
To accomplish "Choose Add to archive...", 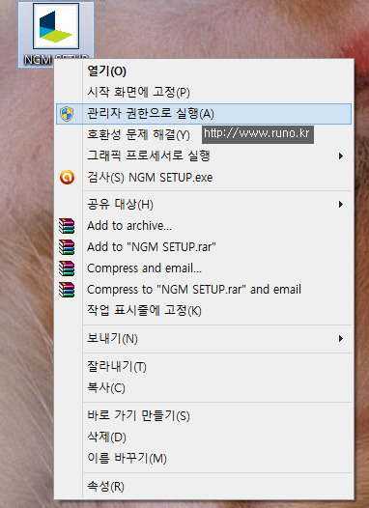I will (204, 226).
